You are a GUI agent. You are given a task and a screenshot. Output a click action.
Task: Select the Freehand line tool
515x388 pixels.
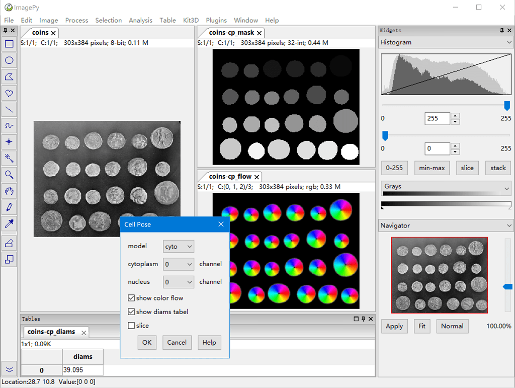click(8, 125)
